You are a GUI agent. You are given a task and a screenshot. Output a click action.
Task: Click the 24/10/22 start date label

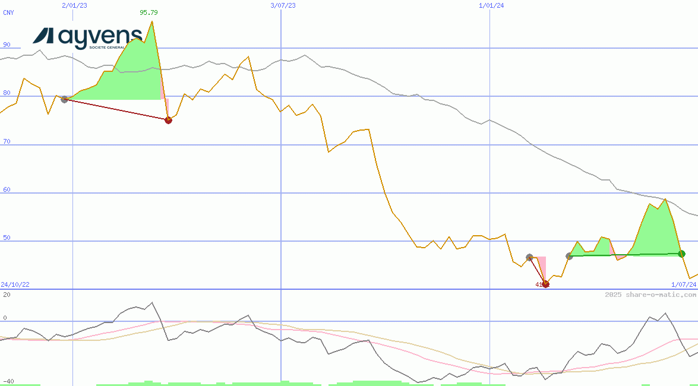(x=15, y=284)
